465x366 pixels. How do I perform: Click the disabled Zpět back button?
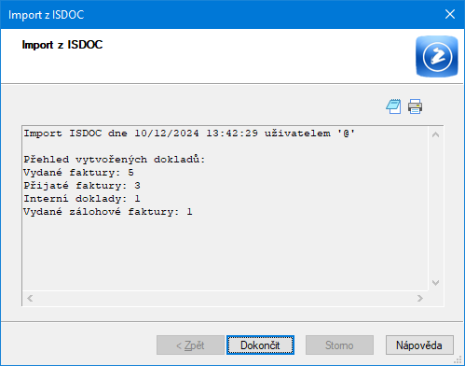[x=190, y=345]
